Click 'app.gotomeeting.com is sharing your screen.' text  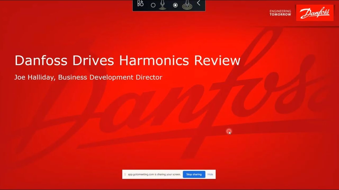(x=154, y=174)
